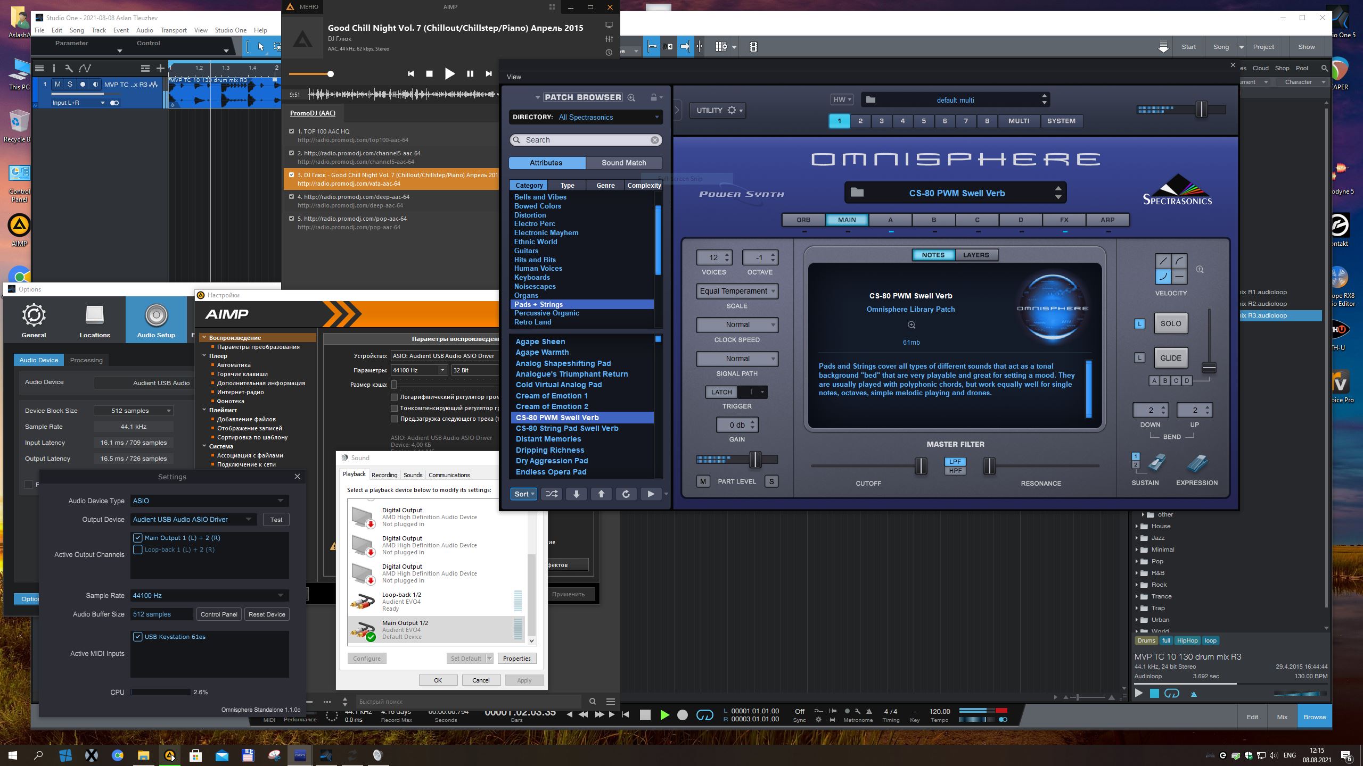The width and height of the screenshot is (1363, 766).
Task: Click Omnisphere Cutoff slider handle
Action: (921, 466)
